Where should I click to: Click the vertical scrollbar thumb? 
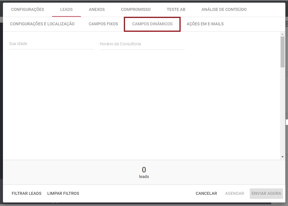click(282, 51)
